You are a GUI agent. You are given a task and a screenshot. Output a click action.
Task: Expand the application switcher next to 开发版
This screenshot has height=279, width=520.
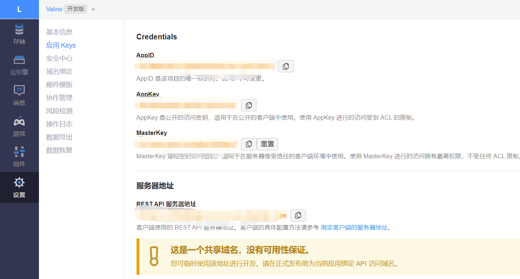(93, 9)
